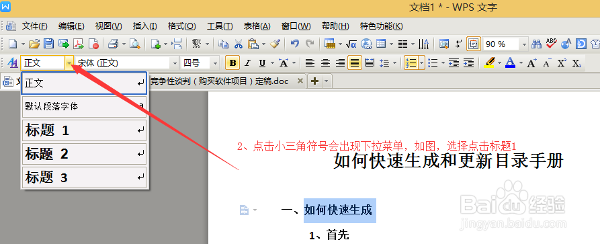Toggle the highlighted page view button beside zoom
The width and height of the screenshot is (600, 244).
473,44
